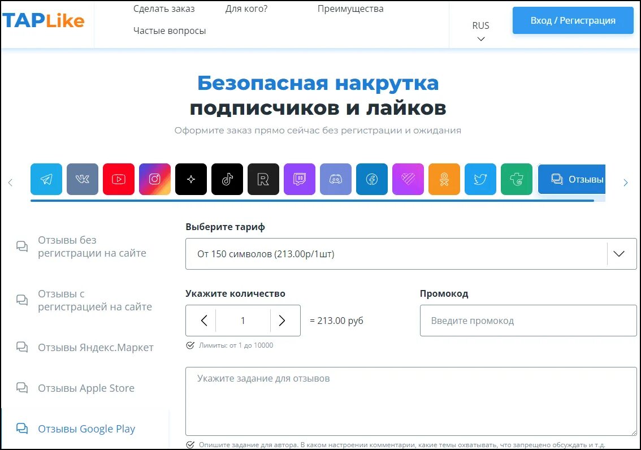
Task: Click the Промокод label
Action: point(444,293)
